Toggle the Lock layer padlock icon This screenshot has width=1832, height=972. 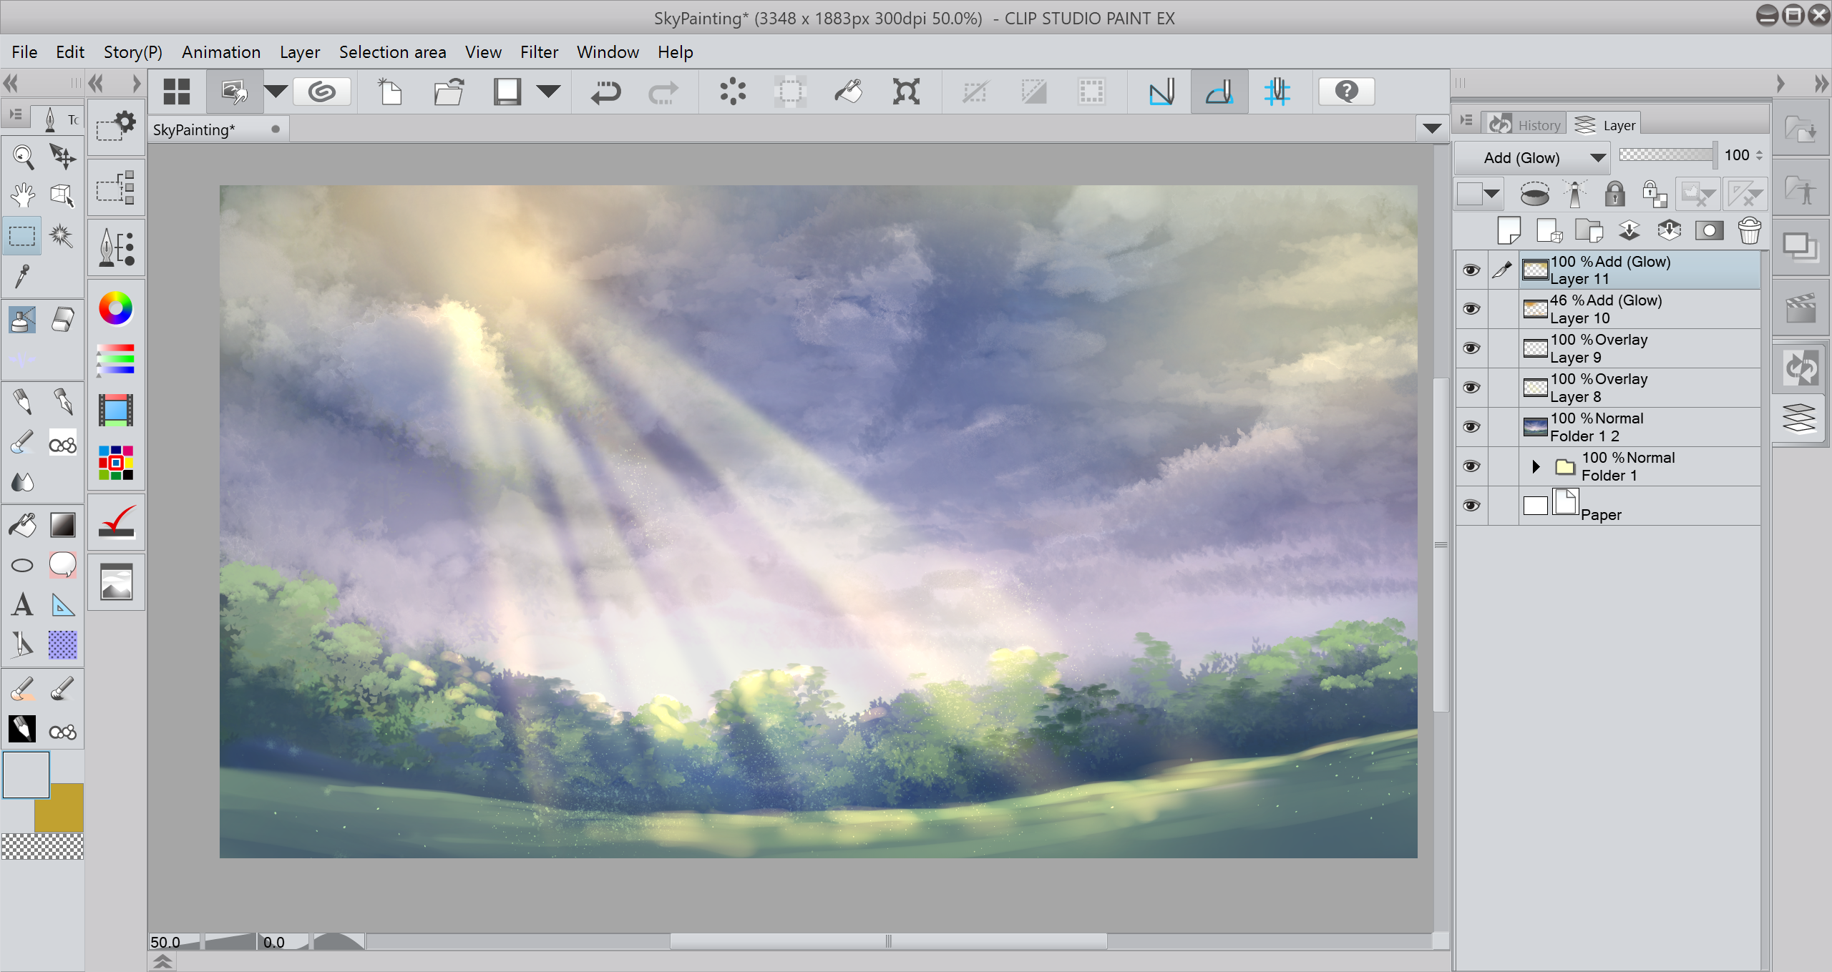coord(1614,193)
